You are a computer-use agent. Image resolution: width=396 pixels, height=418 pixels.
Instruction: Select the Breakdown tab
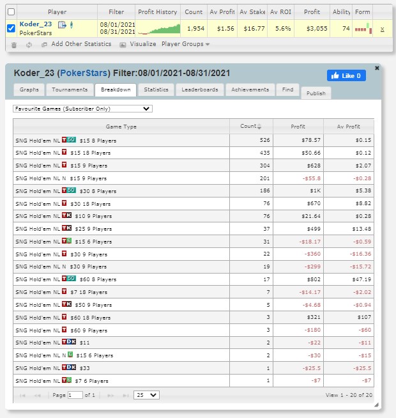116,90
